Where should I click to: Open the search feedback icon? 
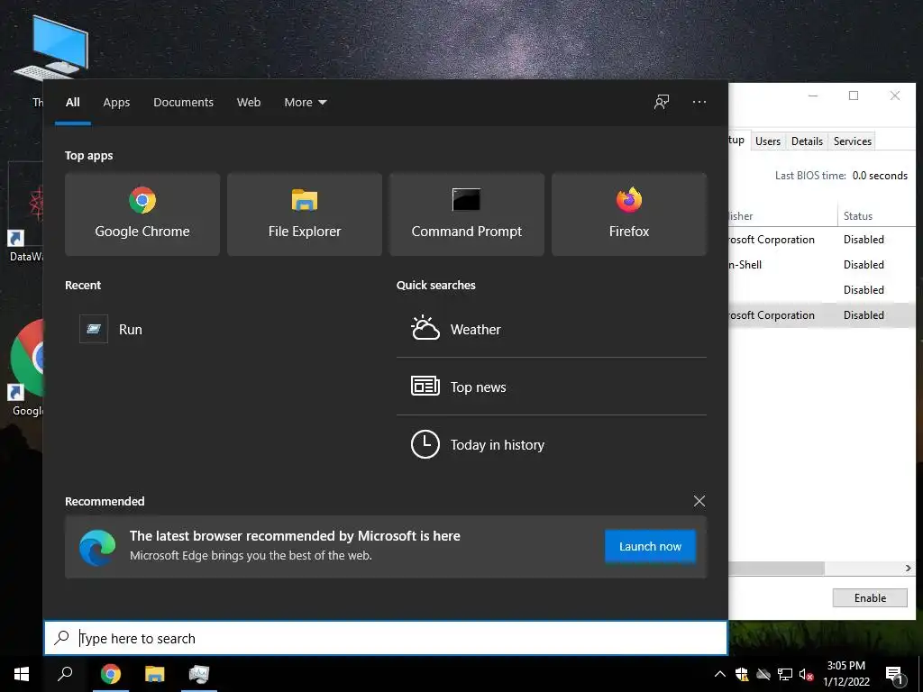pos(662,103)
